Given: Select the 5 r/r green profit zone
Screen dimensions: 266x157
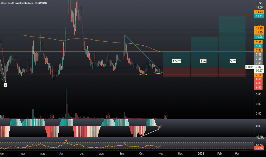Looking at the screenshot, I should (x=232, y=42).
